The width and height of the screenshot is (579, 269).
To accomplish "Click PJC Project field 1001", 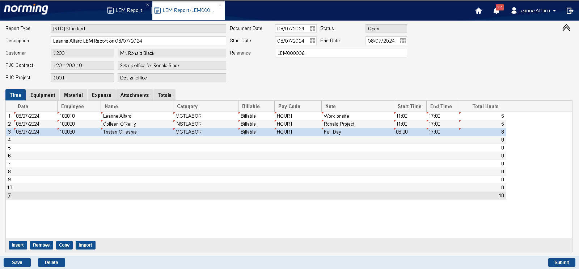I will click(x=82, y=78).
